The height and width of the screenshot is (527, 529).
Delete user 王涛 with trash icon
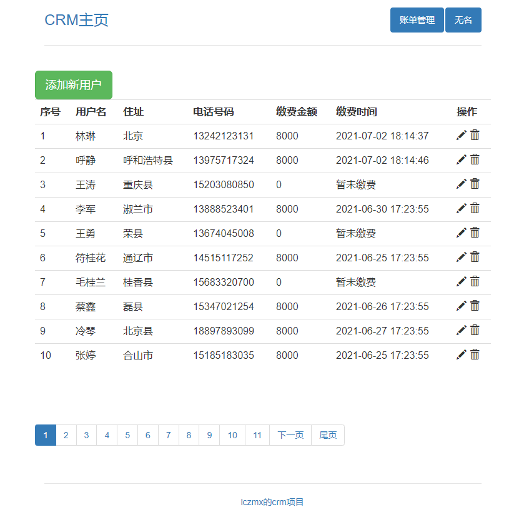pos(475,184)
